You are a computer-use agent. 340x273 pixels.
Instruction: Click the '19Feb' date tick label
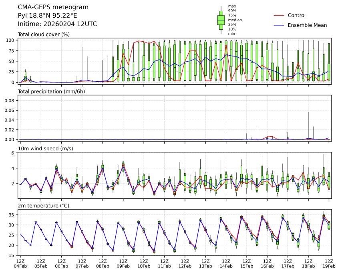(329, 266)
